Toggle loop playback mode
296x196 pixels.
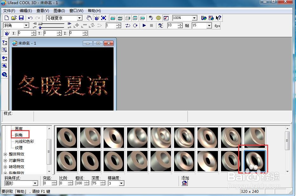pyautogui.click(x=135, y=25)
